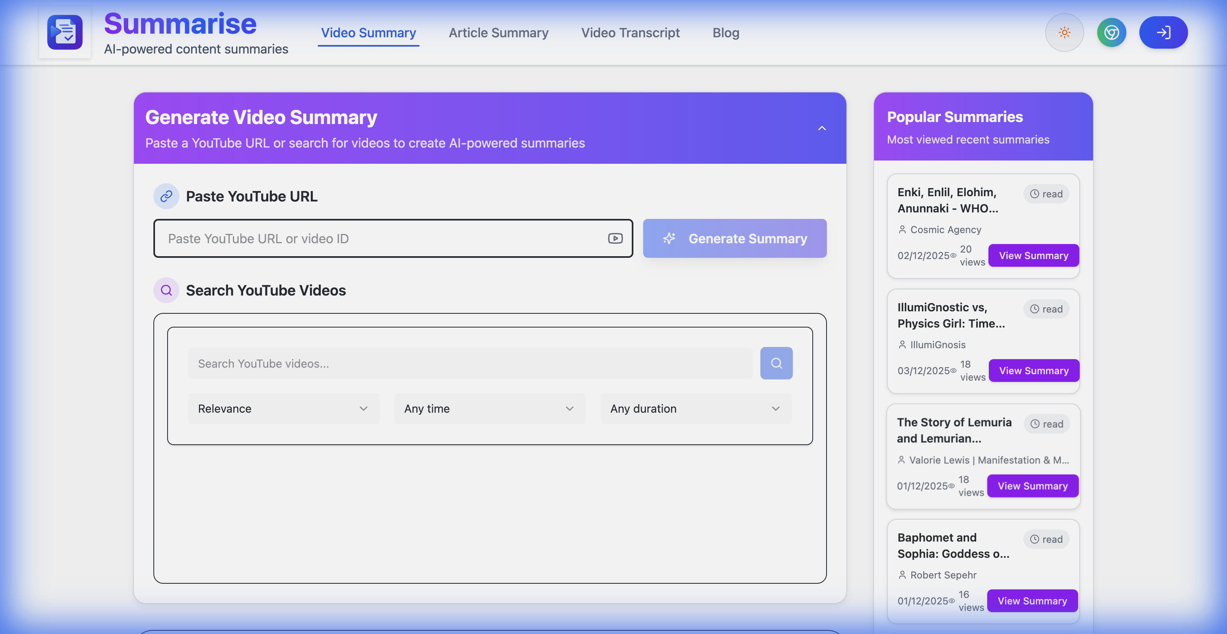This screenshot has height=634, width=1227.
Task: View Summary for Baphomet and Sophia
Action: 1032,601
